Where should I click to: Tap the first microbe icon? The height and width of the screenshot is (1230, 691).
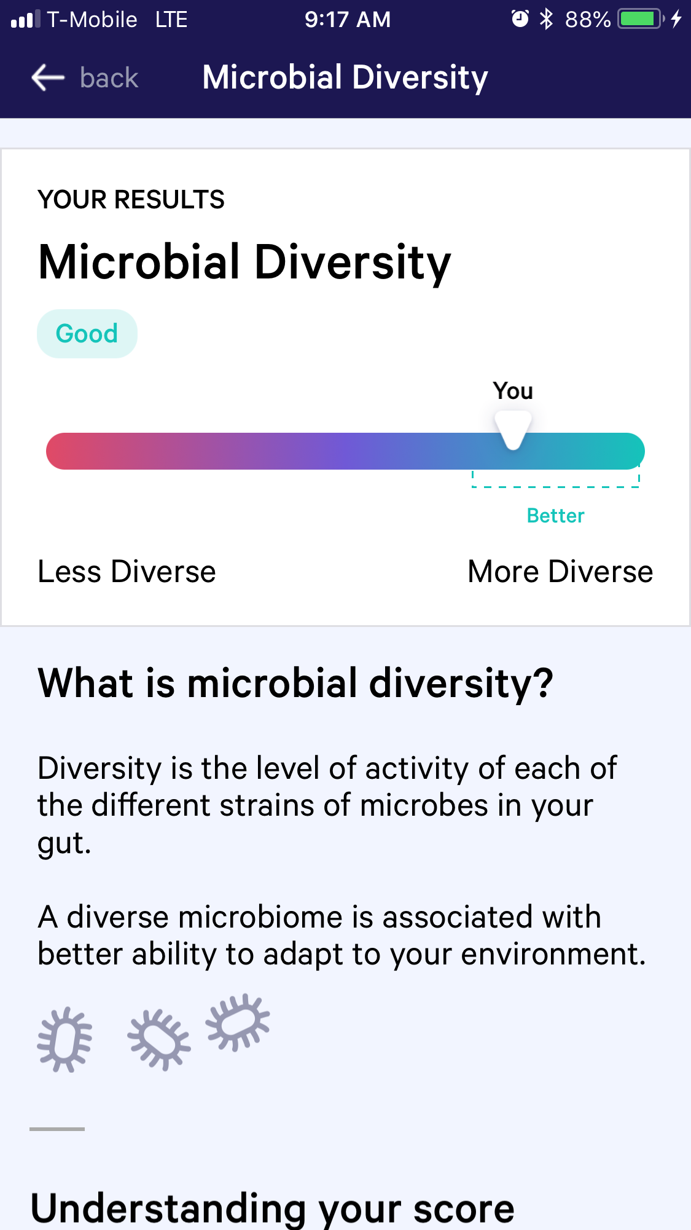(64, 1039)
